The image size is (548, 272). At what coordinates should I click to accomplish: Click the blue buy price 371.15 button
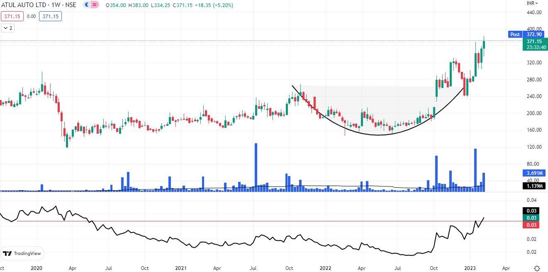click(50, 17)
